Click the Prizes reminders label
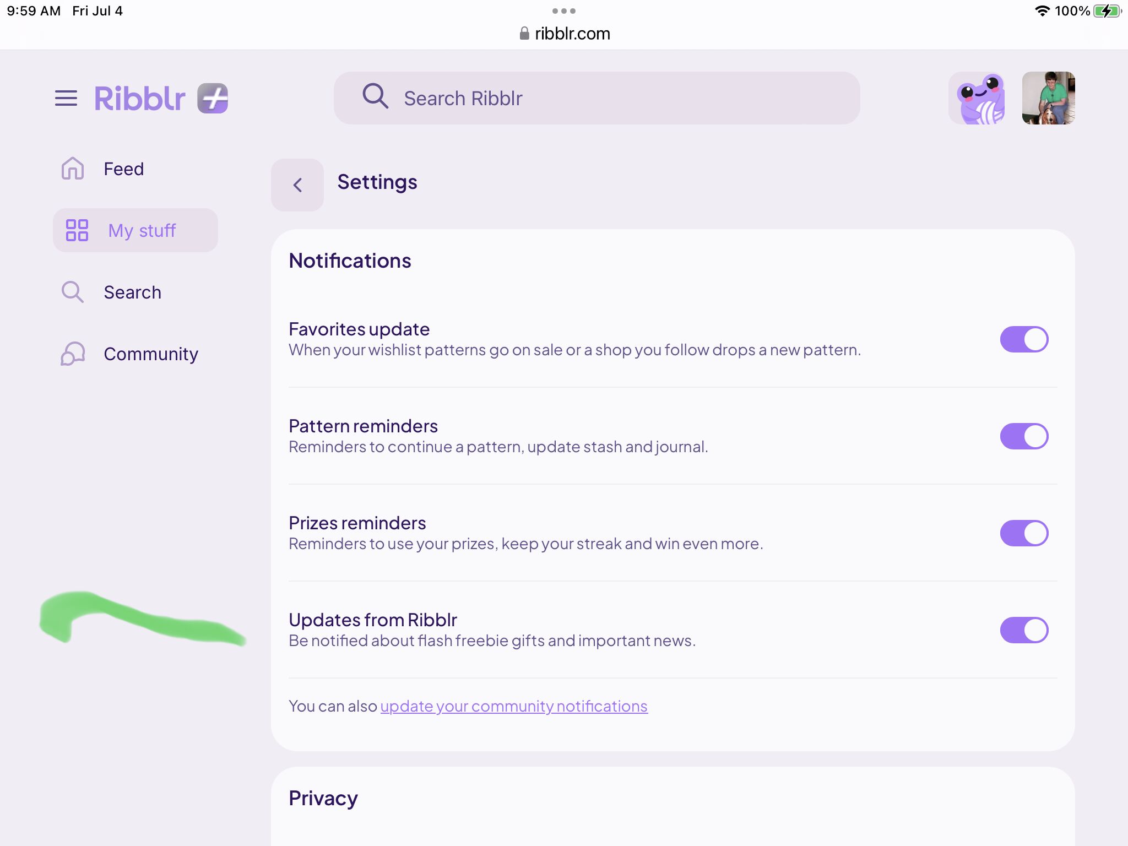1128x846 pixels. (357, 523)
